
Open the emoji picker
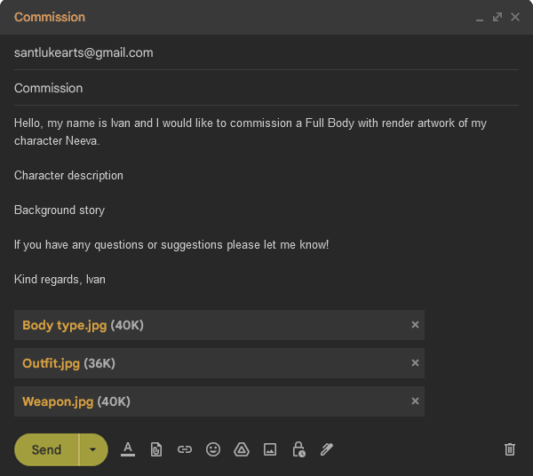213,449
